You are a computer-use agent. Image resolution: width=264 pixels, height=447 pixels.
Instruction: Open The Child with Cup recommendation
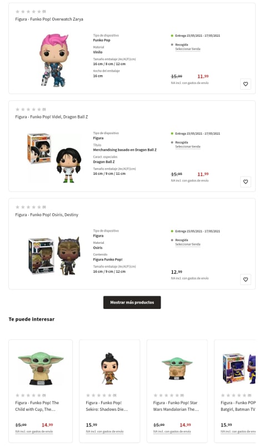pyautogui.click(x=41, y=391)
